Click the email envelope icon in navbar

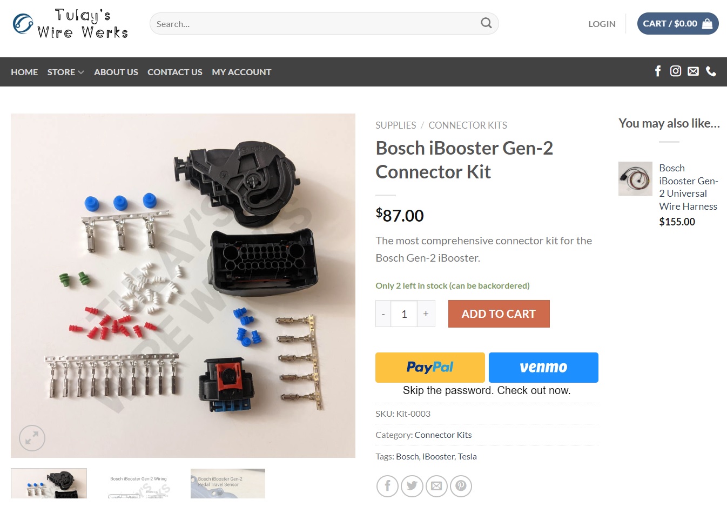click(x=694, y=71)
